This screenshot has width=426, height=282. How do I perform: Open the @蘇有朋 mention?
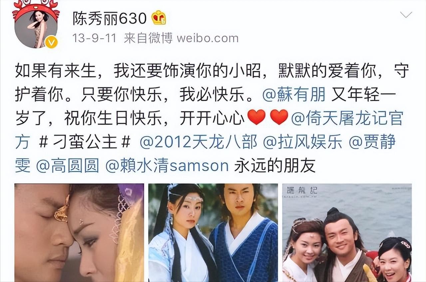(293, 95)
